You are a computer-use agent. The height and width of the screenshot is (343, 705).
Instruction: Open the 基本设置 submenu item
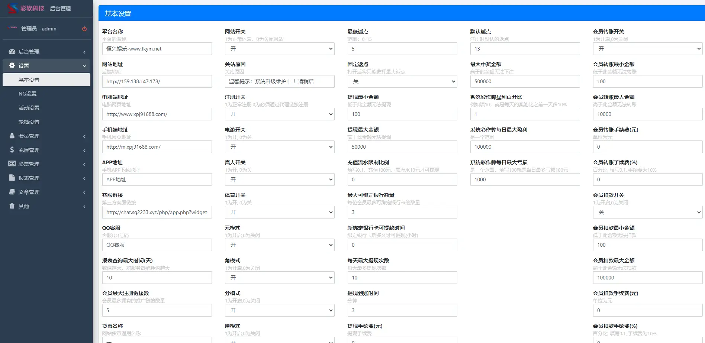46,80
